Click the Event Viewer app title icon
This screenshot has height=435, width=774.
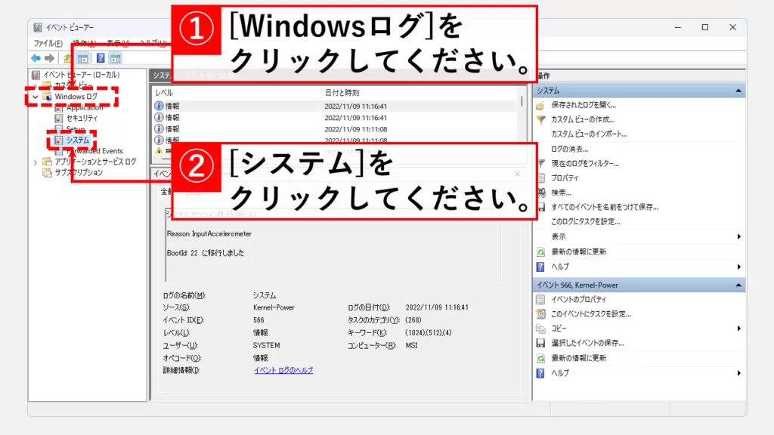point(38,27)
